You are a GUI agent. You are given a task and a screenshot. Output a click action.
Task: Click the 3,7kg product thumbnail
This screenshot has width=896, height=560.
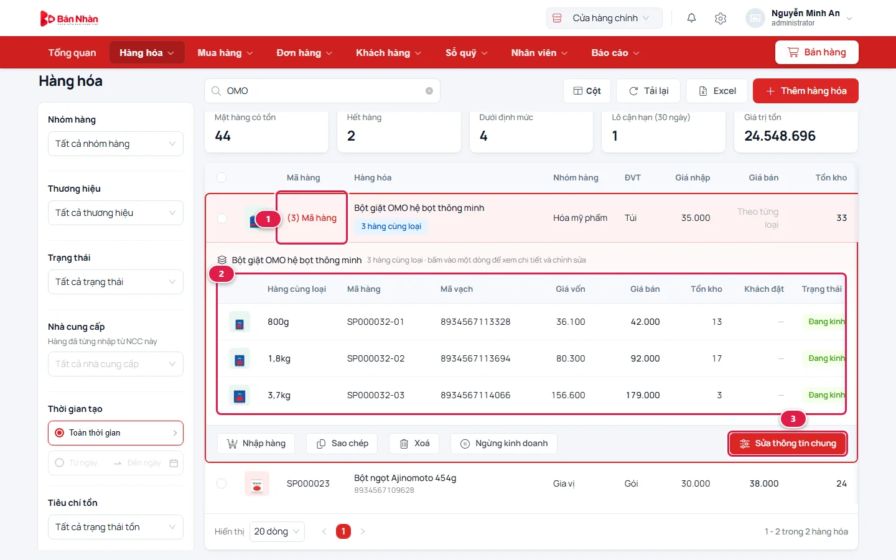[x=240, y=396]
